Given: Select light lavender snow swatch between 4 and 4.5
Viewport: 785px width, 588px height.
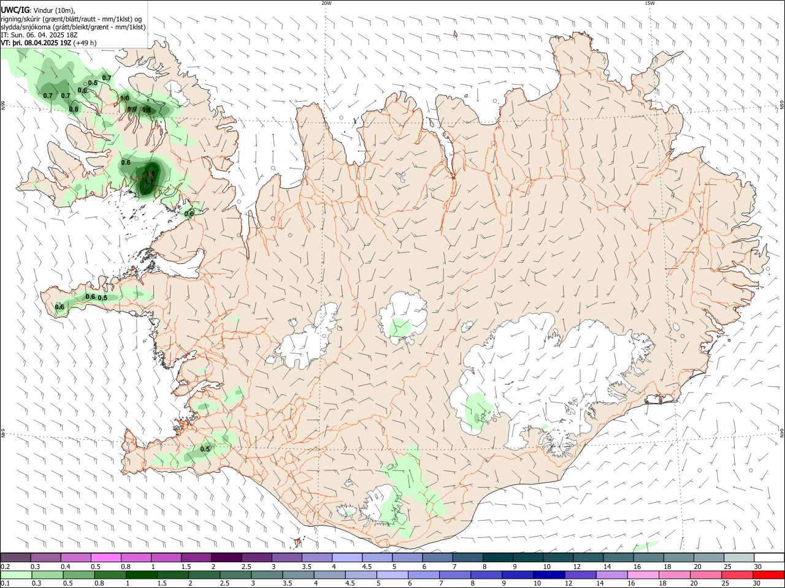Looking at the screenshot, I should (x=347, y=557).
